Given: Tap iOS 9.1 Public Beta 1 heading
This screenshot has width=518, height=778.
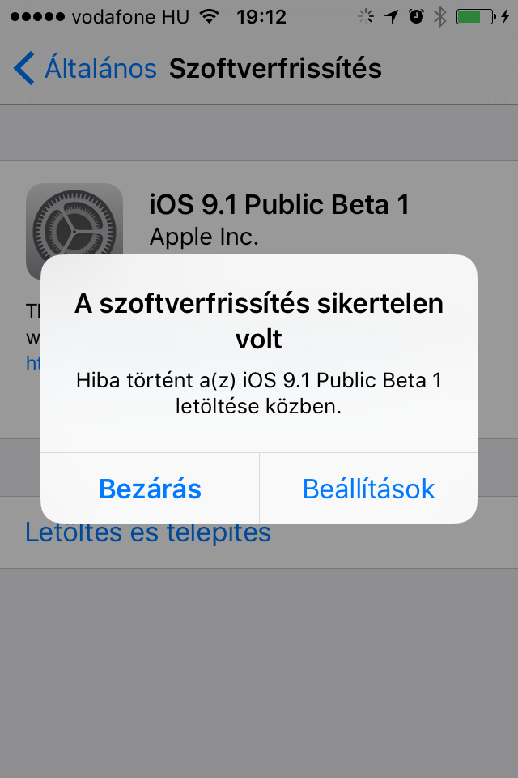Looking at the screenshot, I should tap(279, 204).
